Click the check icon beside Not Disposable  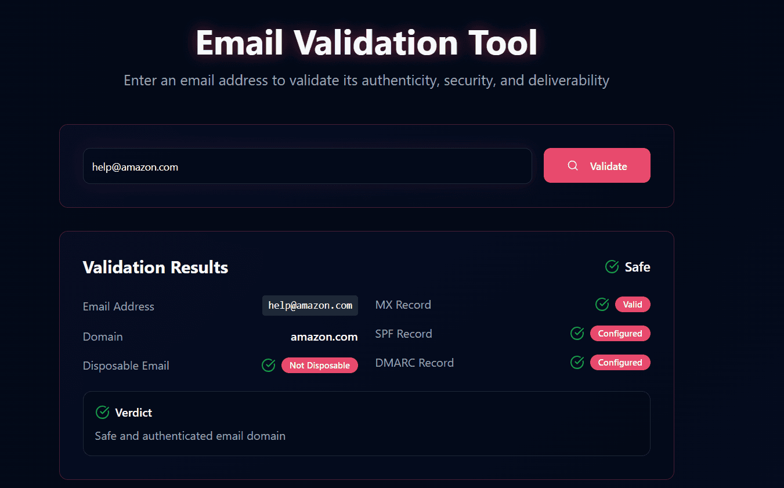268,366
